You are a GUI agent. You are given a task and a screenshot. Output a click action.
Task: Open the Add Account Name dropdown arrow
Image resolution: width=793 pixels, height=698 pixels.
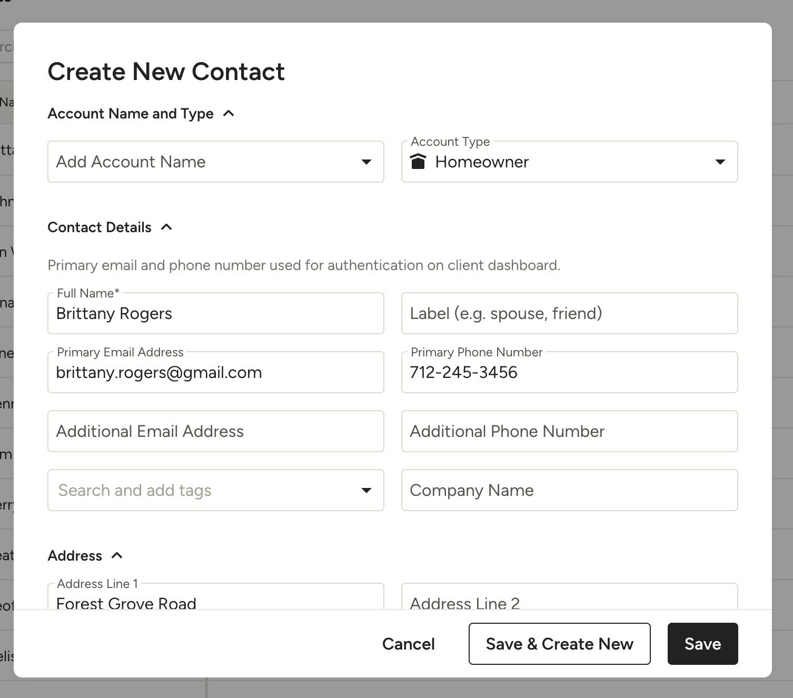[x=366, y=162]
